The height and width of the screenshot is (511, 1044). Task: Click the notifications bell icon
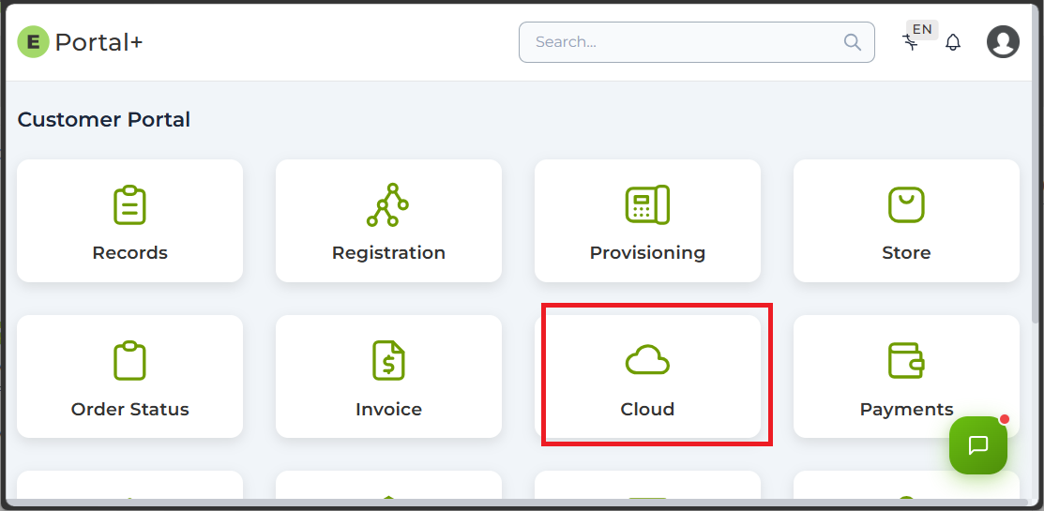coord(953,42)
